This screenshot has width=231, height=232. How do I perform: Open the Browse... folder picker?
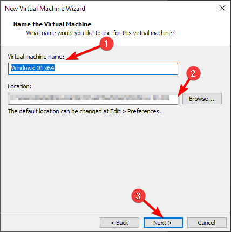[x=202, y=99]
